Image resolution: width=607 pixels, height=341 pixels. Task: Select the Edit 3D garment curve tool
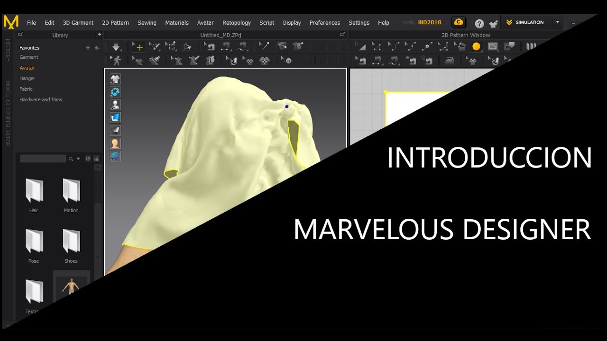(x=138, y=61)
